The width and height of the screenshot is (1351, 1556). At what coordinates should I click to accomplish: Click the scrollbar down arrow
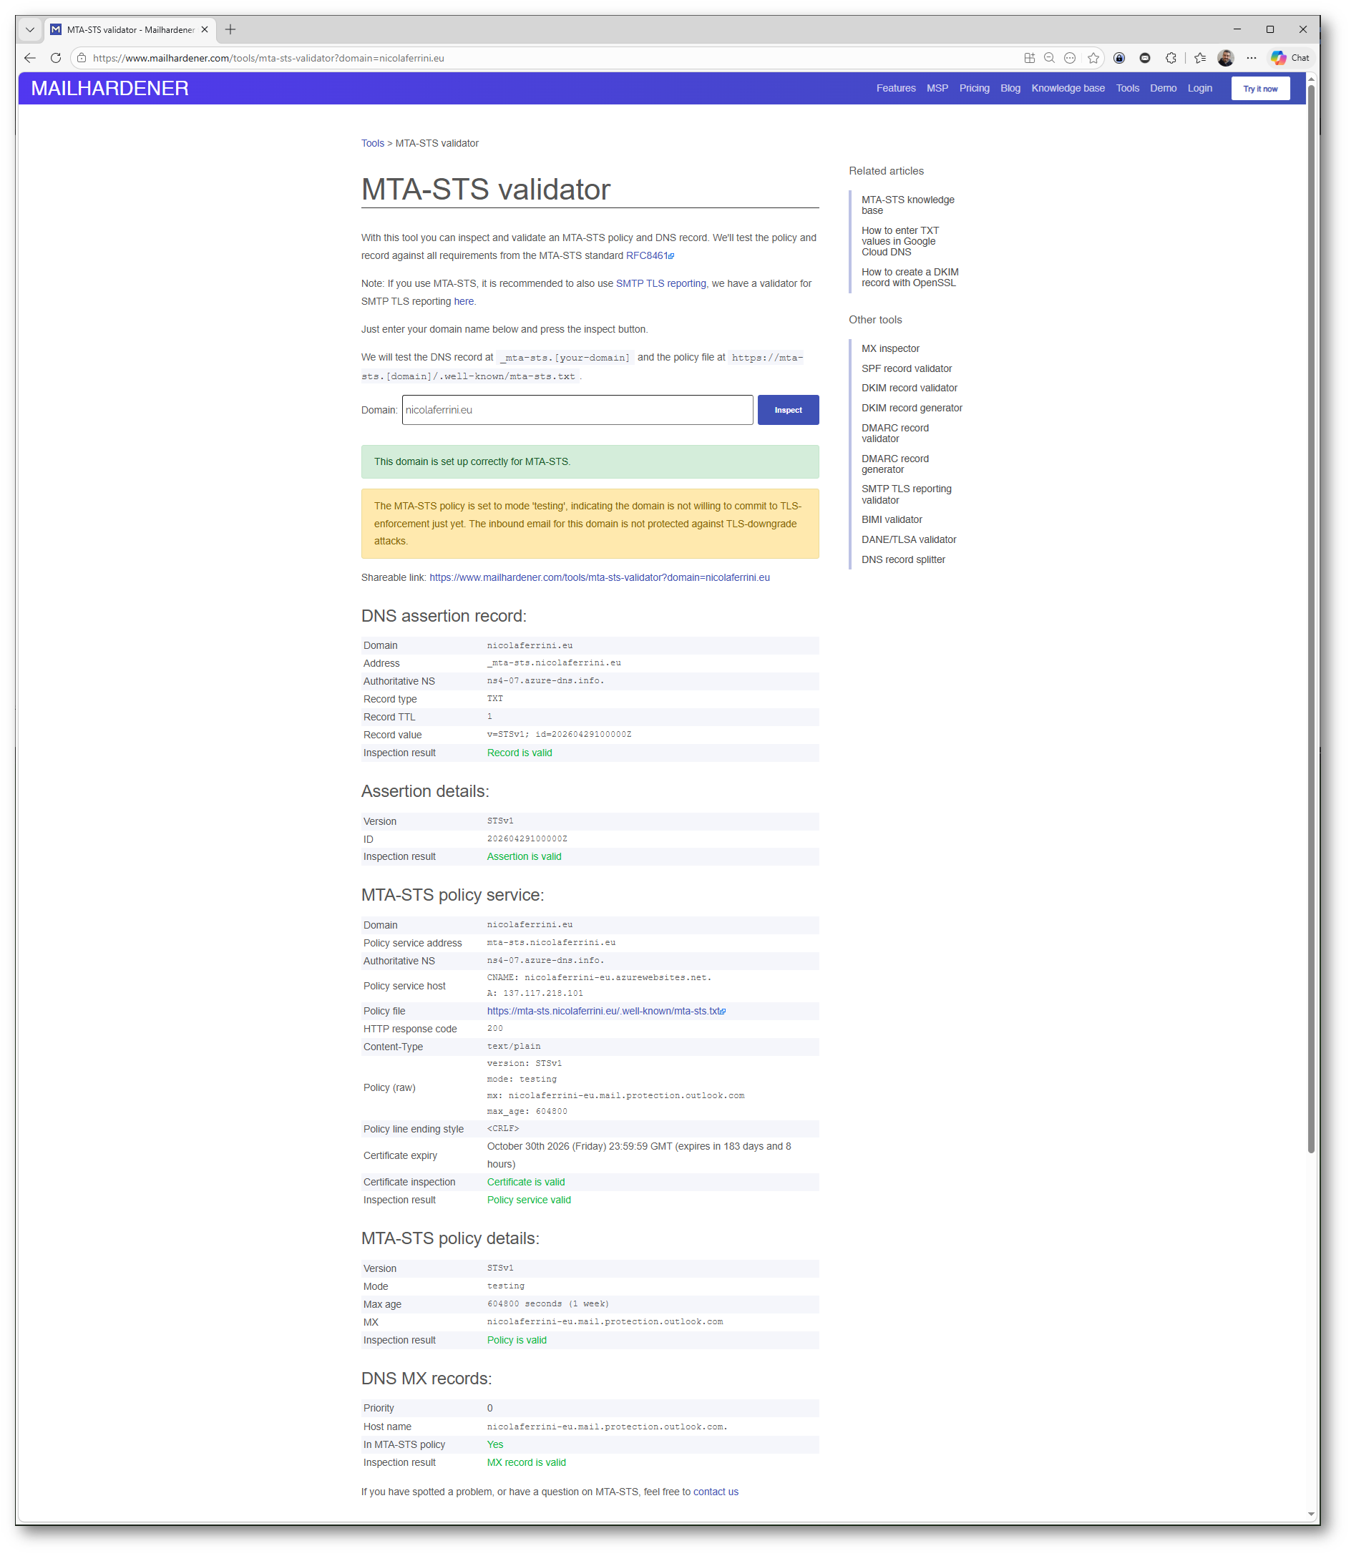point(1311,1514)
